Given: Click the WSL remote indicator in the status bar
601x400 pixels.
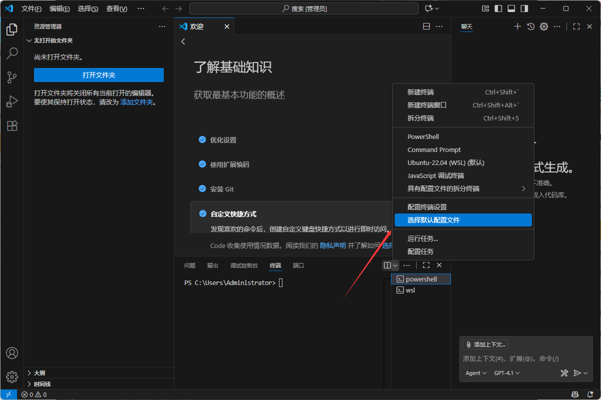Looking at the screenshot, I should point(8,394).
